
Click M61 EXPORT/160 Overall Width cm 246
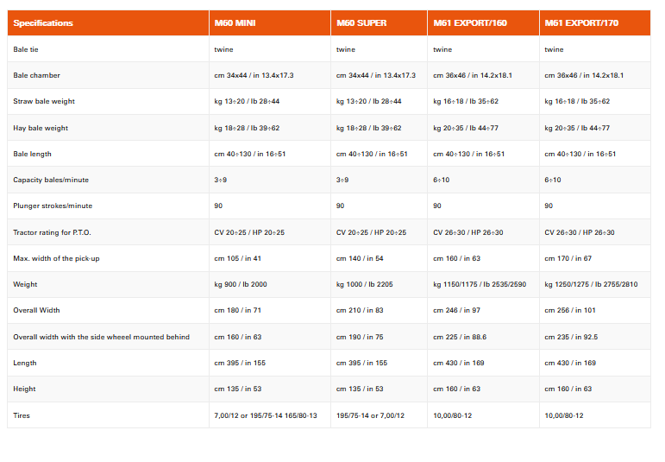[x=456, y=310]
